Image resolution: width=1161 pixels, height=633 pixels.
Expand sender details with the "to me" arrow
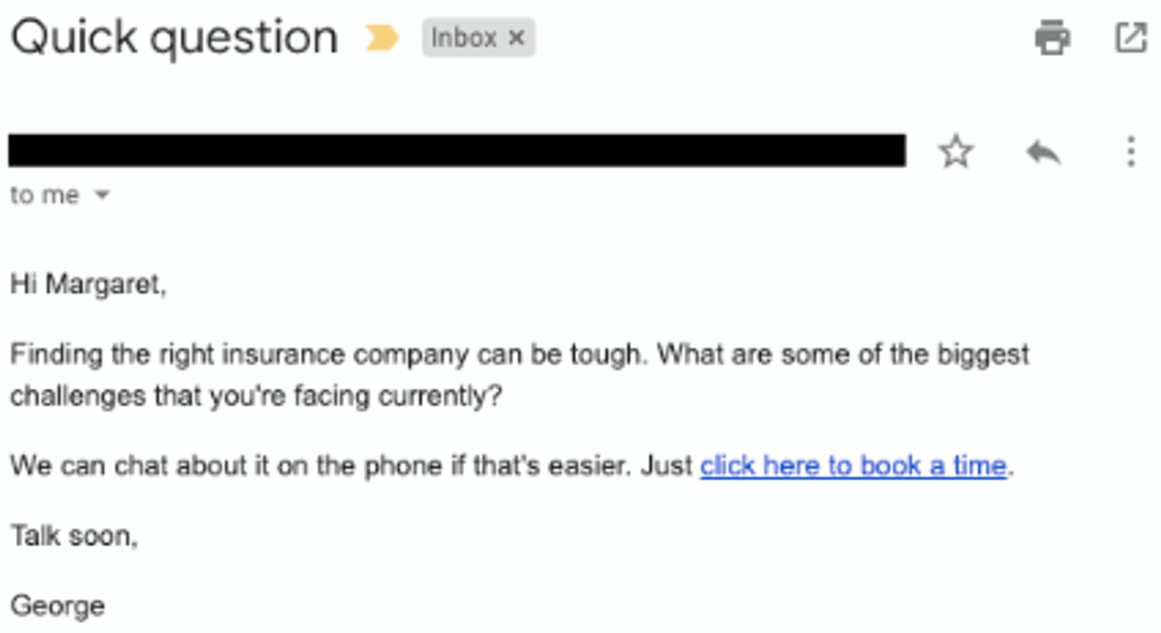102,194
